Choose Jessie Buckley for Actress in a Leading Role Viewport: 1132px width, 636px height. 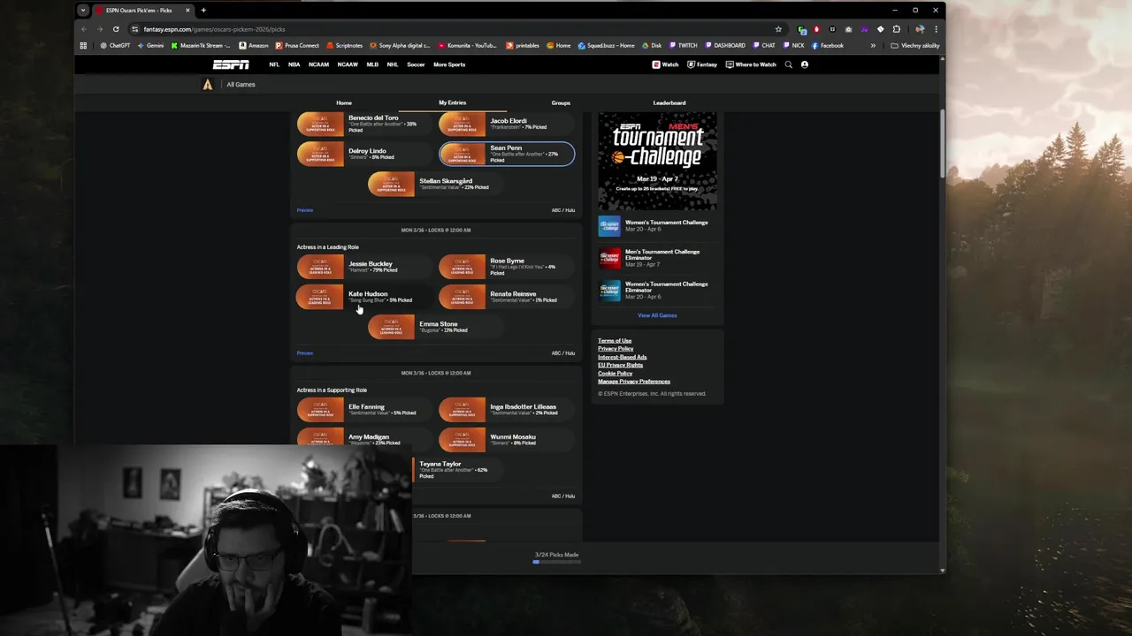364,267
